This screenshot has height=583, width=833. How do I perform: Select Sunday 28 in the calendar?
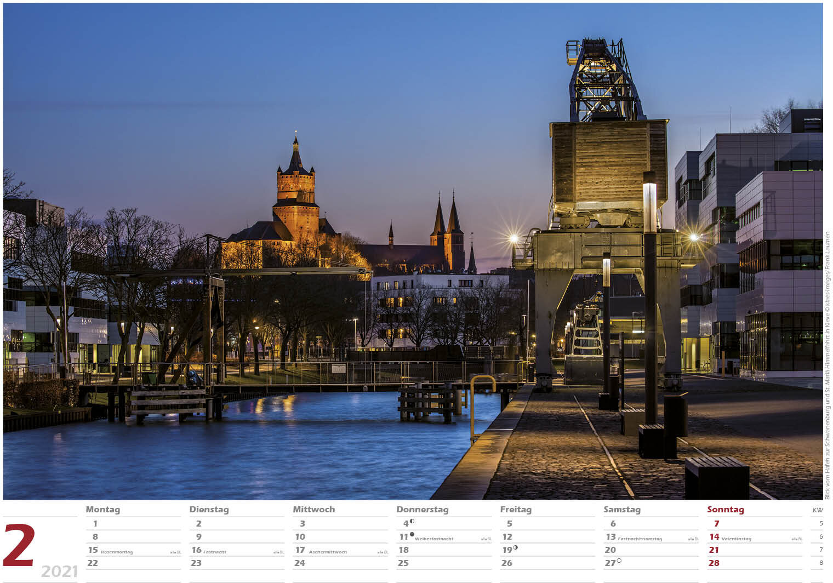click(714, 563)
